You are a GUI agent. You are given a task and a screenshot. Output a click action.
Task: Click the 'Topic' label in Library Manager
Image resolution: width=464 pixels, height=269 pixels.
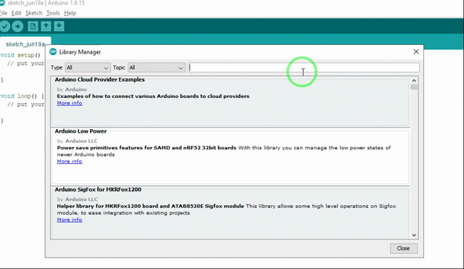(119, 67)
